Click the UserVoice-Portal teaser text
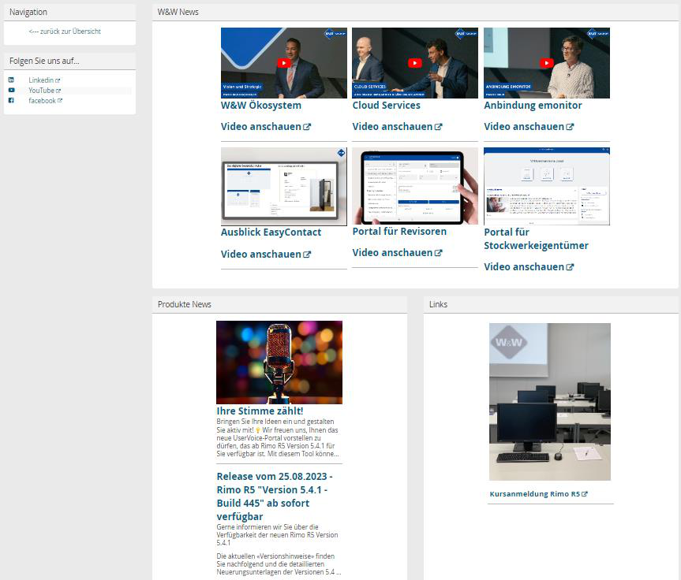The width and height of the screenshot is (681, 580). pyautogui.click(x=278, y=437)
